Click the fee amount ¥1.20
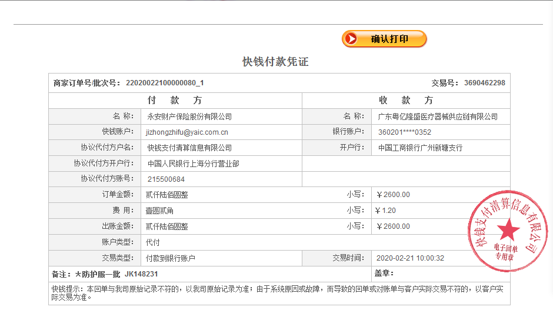 point(386,211)
